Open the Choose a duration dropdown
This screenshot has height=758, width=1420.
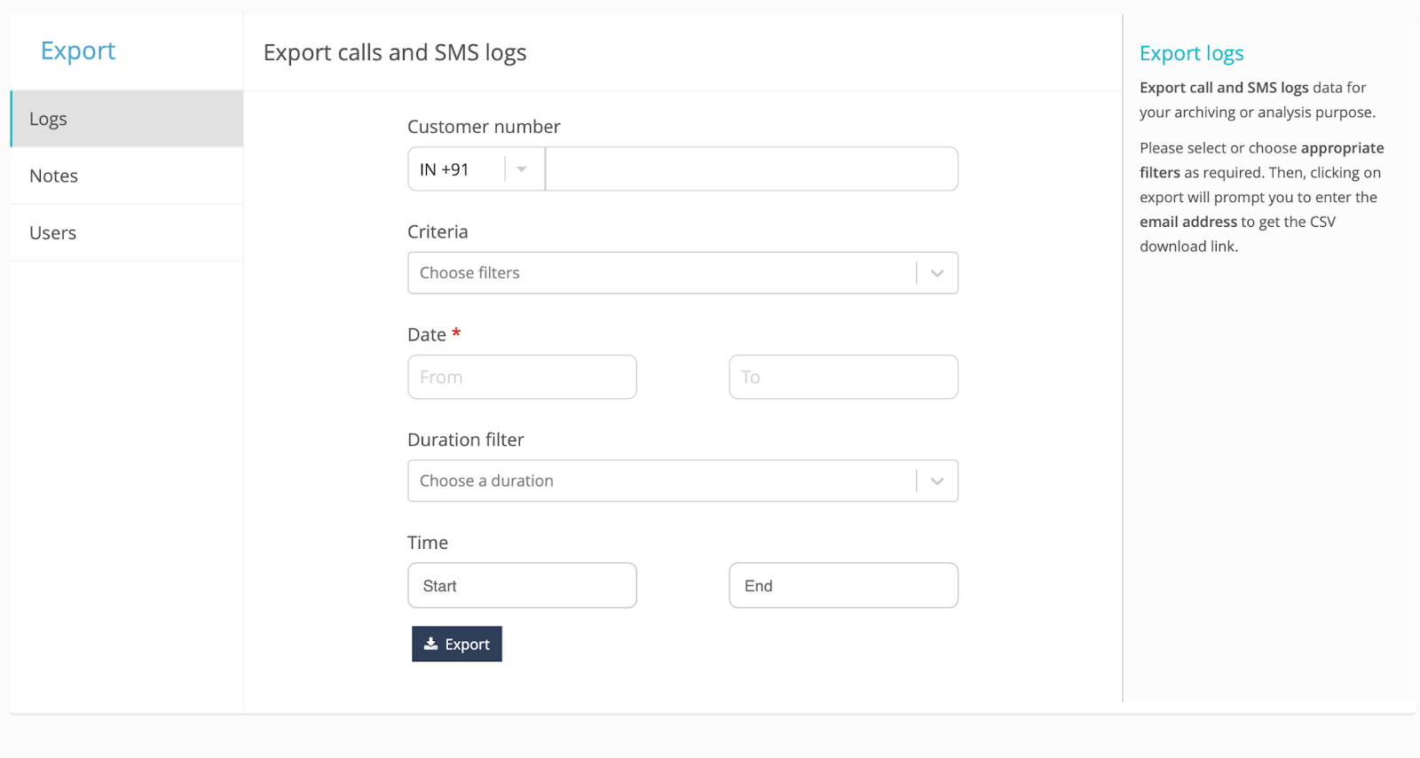pos(661,481)
